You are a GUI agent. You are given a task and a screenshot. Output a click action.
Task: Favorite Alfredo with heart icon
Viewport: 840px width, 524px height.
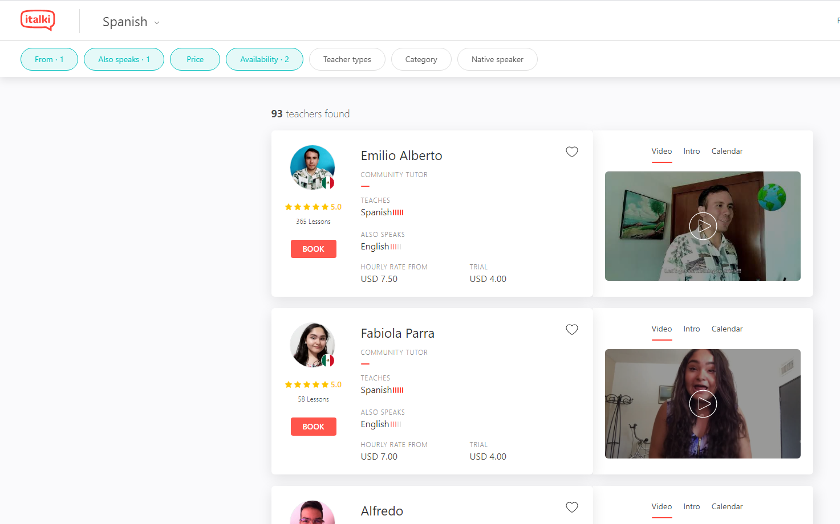(572, 507)
